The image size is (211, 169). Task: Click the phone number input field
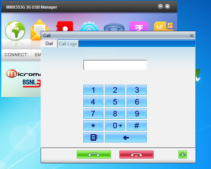coord(115,65)
